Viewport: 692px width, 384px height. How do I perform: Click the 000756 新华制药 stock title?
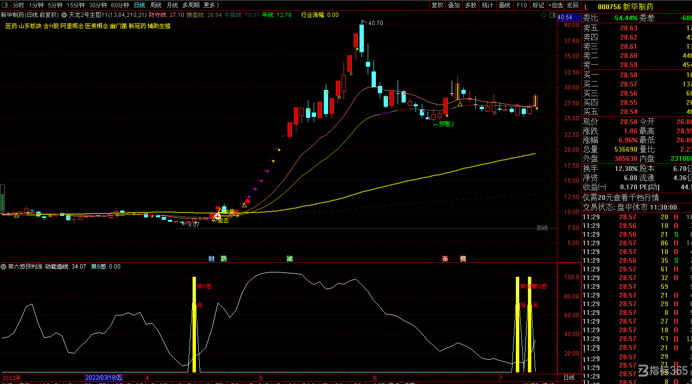point(625,7)
